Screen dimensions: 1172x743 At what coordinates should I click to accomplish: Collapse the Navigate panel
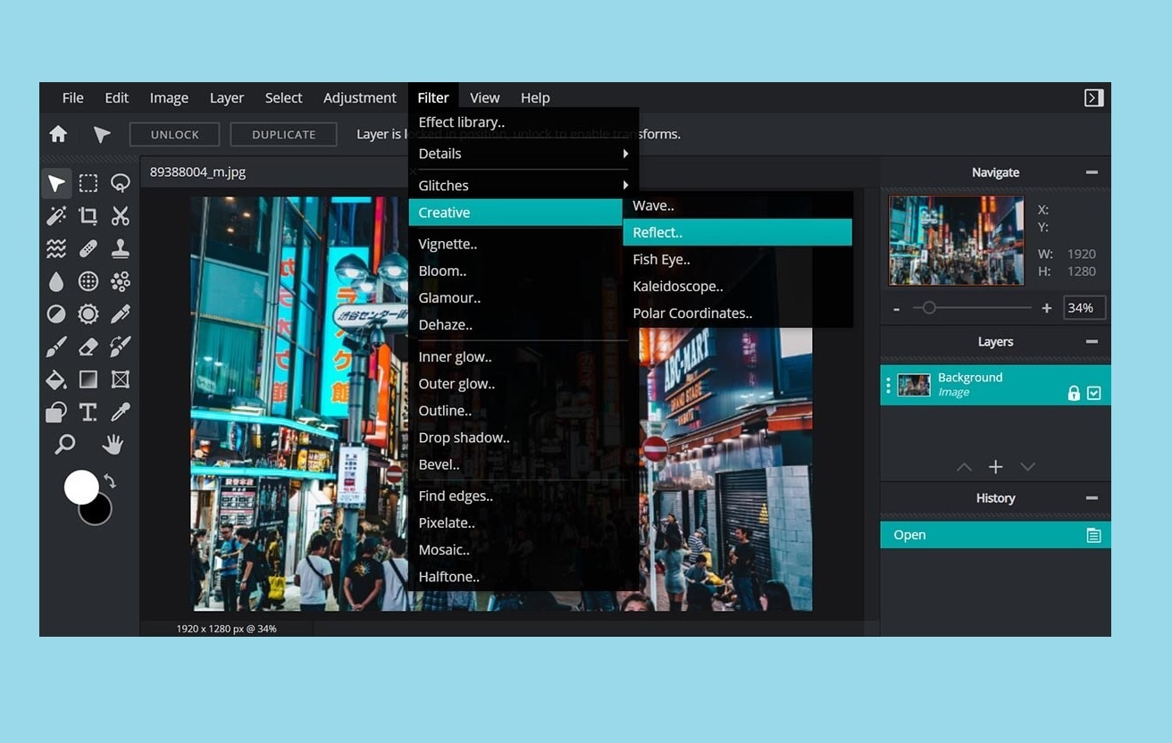[x=1092, y=172]
